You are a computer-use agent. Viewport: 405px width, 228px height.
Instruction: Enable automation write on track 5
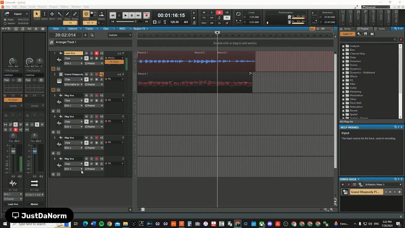tap(91, 143)
